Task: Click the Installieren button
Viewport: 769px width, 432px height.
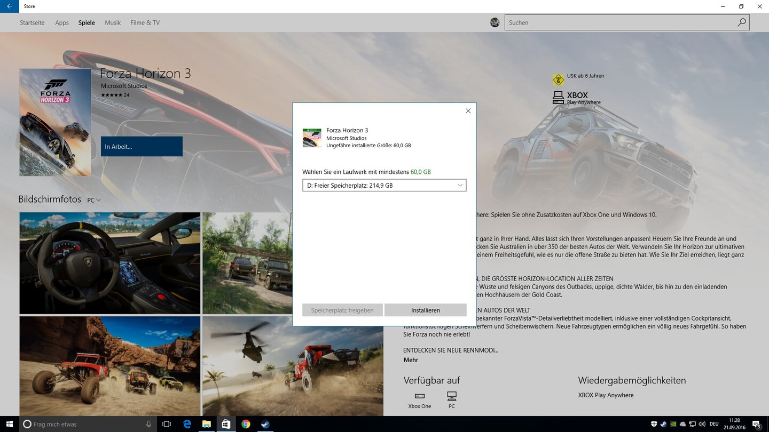Action: [x=426, y=310]
